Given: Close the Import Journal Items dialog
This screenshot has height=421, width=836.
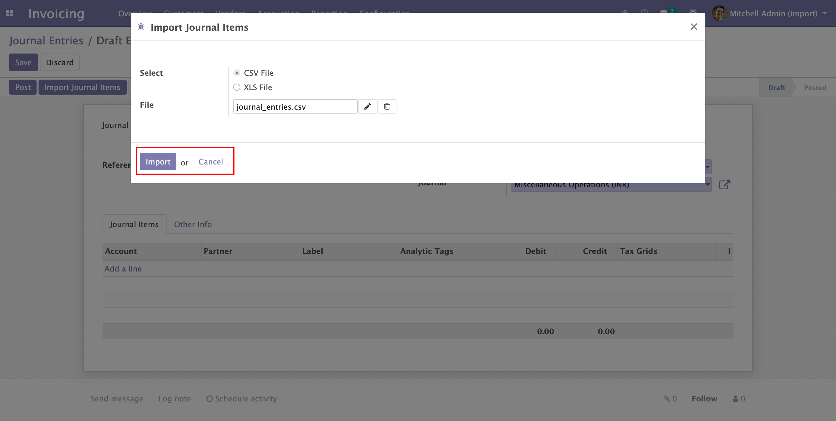Looking at the screenshot, I should (694, 27).
